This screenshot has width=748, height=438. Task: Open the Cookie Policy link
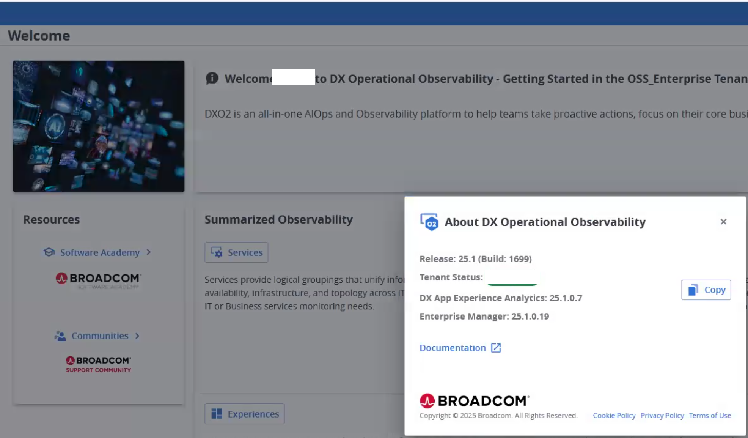[614, 415]
